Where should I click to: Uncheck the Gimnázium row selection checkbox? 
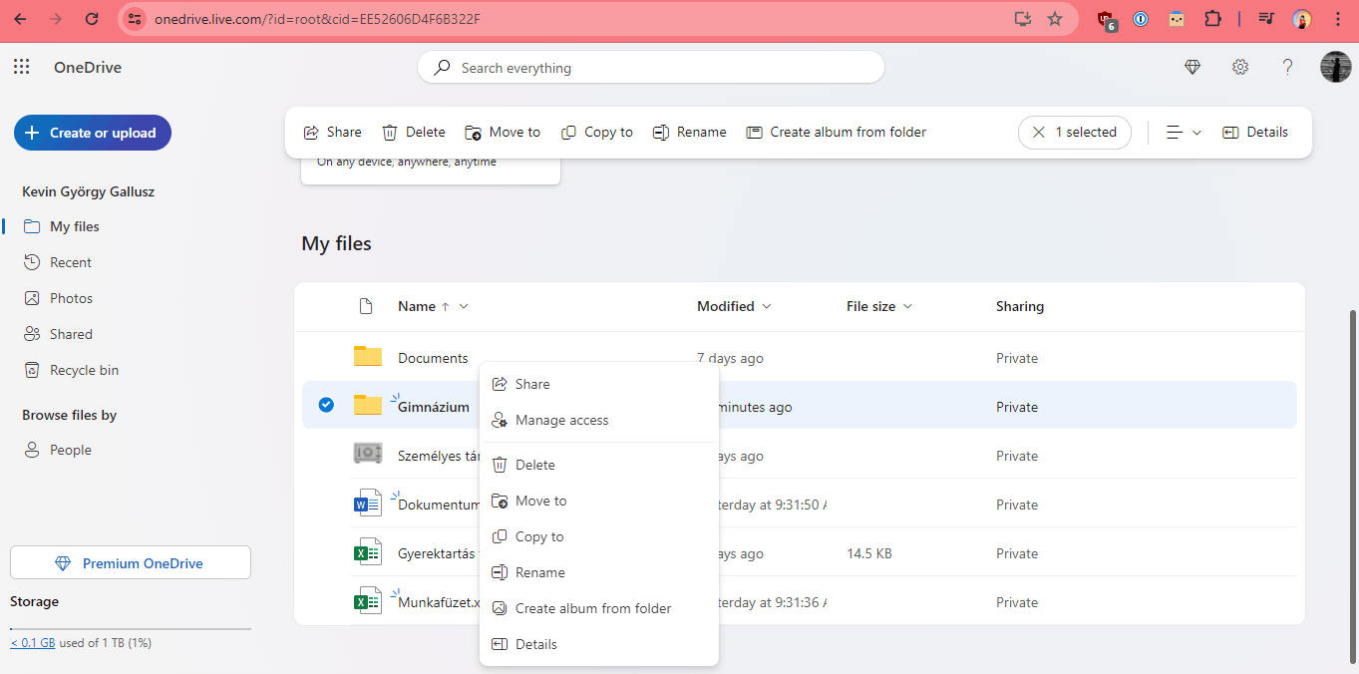(326, 405)
